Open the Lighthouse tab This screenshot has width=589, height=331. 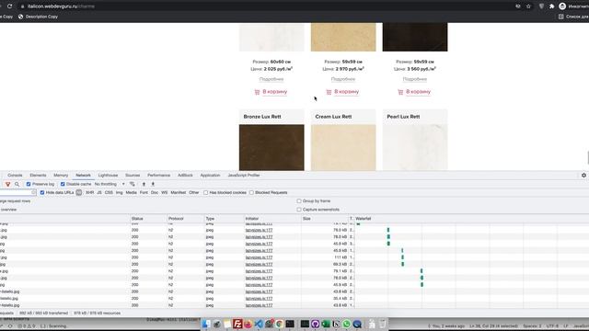coord(109,176)
